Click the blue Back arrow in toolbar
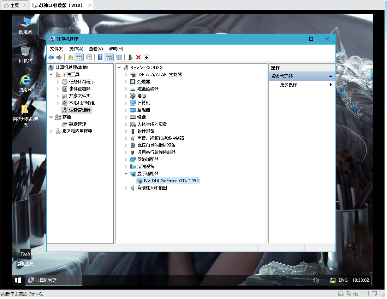The width and height of the screenshot is (387, 299). pyautogui.click(x=51, y=57)
